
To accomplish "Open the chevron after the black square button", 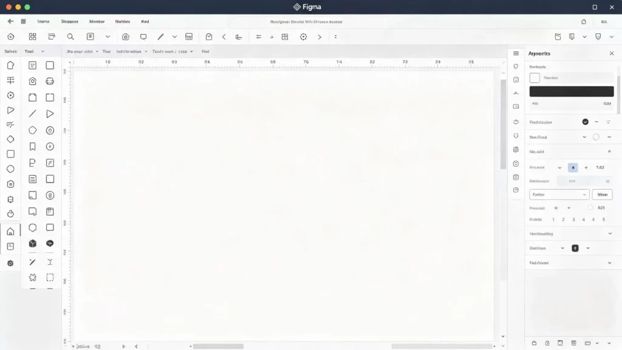I will pyautogui.click(x=588, y=248).
